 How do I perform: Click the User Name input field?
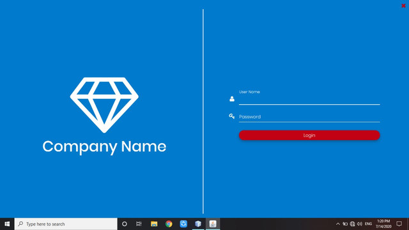point(309,100)
